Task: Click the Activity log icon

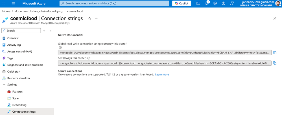Action: click(4, 45)
